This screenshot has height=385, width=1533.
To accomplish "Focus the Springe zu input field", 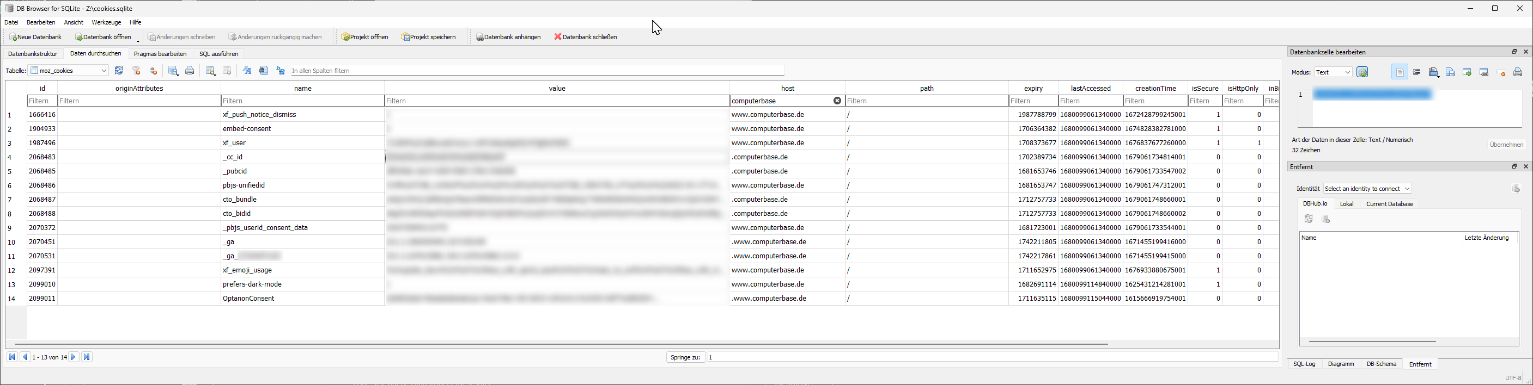I will (x=992, y=357).
